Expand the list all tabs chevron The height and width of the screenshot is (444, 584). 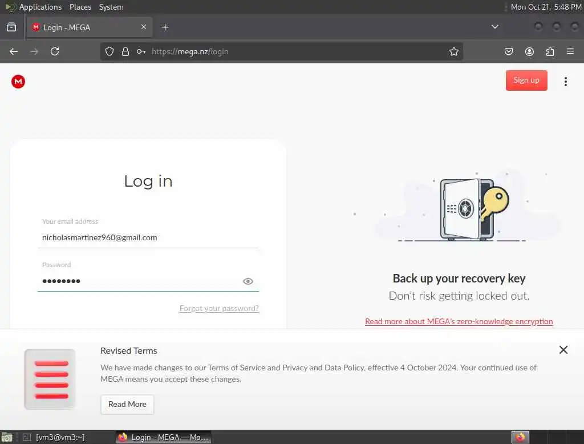pos(495,27)
